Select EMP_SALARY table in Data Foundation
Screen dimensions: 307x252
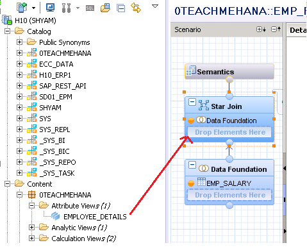pyautogui.click(x=229, y=183)
